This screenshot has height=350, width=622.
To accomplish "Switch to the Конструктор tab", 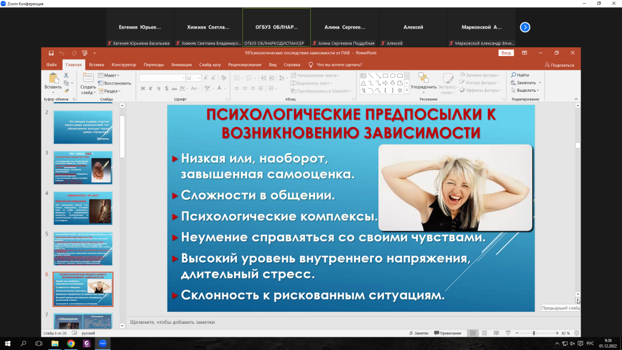I will [x=124, y=64].
